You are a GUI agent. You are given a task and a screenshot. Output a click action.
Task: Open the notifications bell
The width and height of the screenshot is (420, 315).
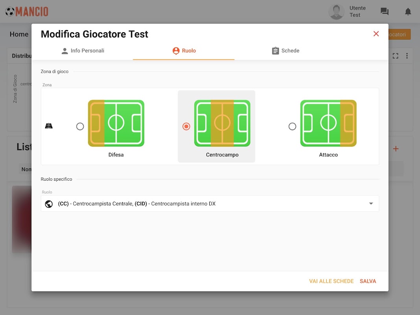tap(408, 11)
